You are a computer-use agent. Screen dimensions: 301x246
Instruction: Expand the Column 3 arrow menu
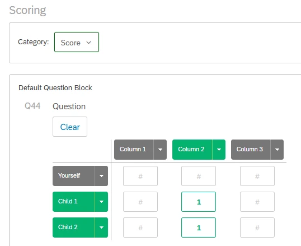click(277, 150)
